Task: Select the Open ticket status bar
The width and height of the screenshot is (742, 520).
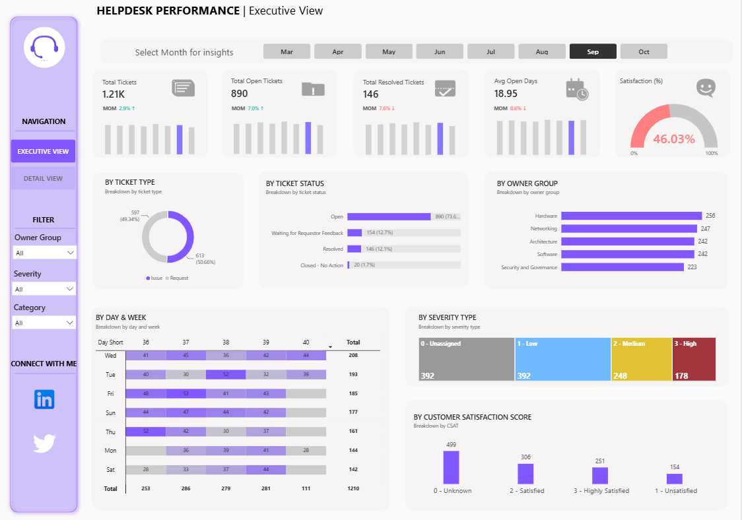Action: [389, 216]
